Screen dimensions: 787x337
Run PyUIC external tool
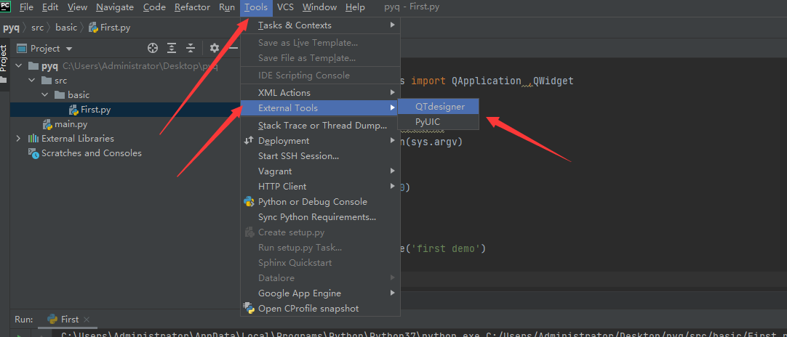pos(439,121)
